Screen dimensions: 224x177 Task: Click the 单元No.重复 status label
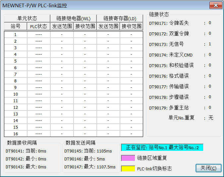(181, 118)
